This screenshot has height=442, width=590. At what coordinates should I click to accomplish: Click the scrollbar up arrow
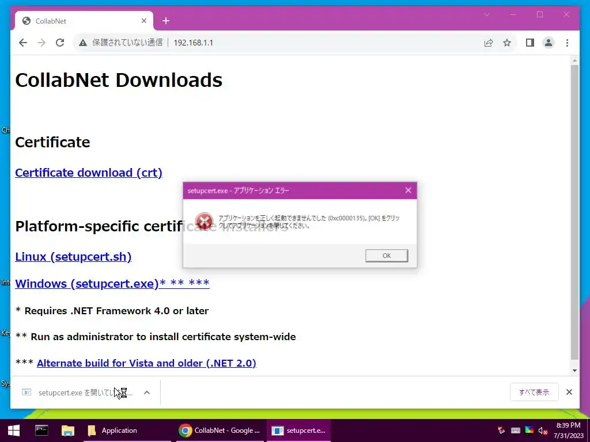click(x=574, y=60)
